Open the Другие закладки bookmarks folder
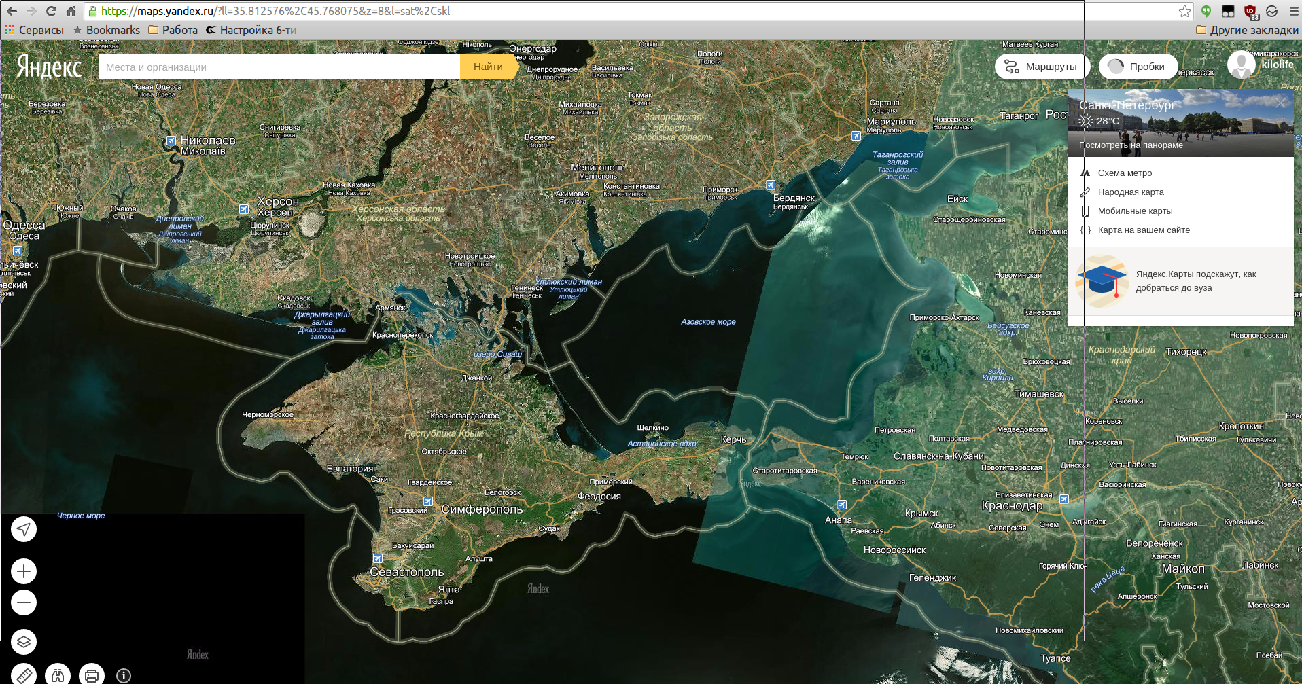Screen dimensions: 1302x684 pos(1247,30)
